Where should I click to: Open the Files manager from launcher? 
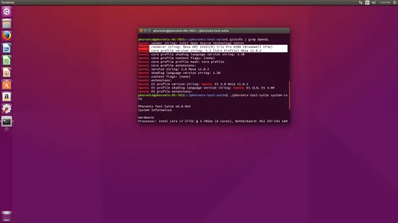coord(7,24)
